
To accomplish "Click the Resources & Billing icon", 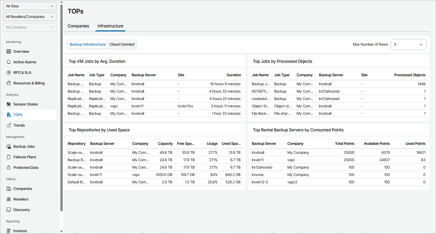I will pos(9,83).
